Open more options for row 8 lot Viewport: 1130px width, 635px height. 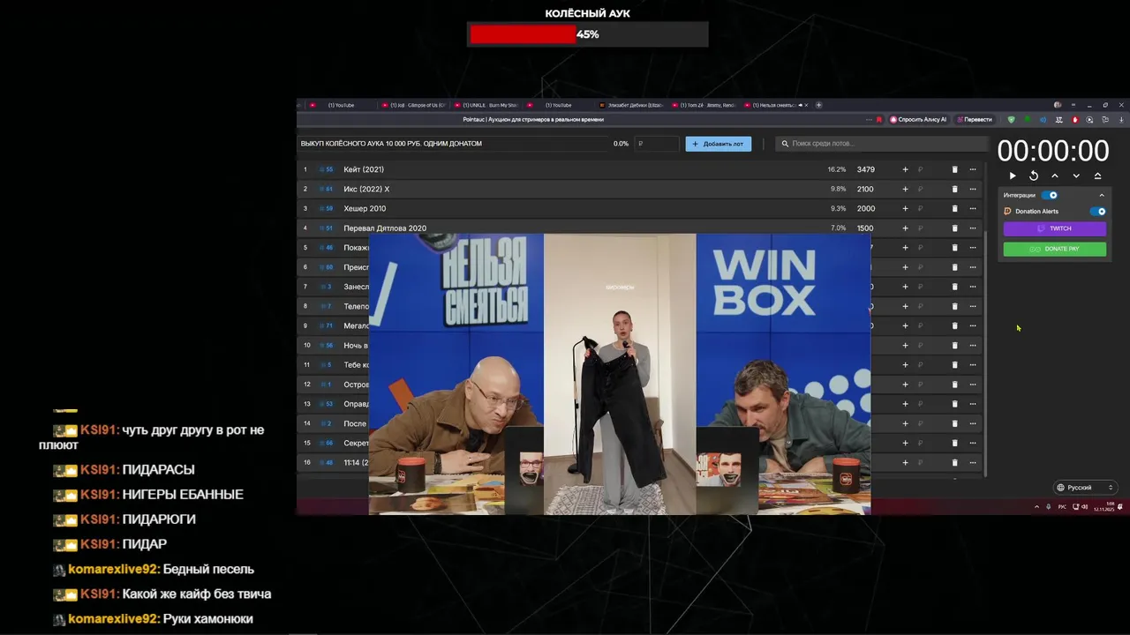point(973,306)
